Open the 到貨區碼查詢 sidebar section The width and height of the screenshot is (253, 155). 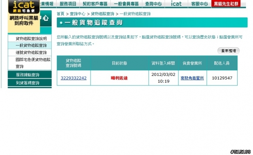coord(30,83)
